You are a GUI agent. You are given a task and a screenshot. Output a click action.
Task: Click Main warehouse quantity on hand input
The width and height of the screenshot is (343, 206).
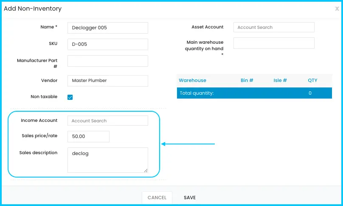click(274, 43)
